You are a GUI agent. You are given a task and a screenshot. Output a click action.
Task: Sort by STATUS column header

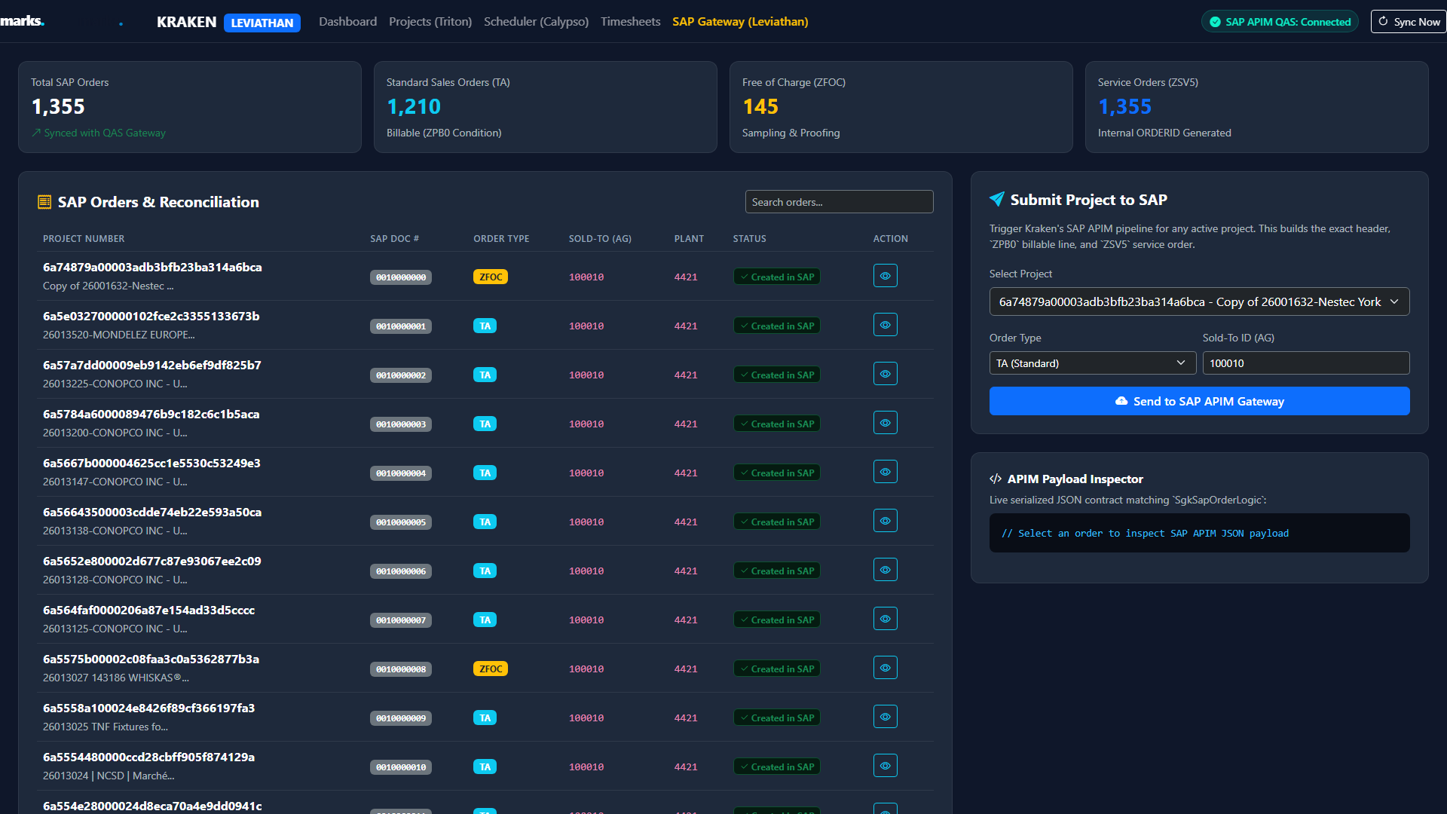pos(749,239)
